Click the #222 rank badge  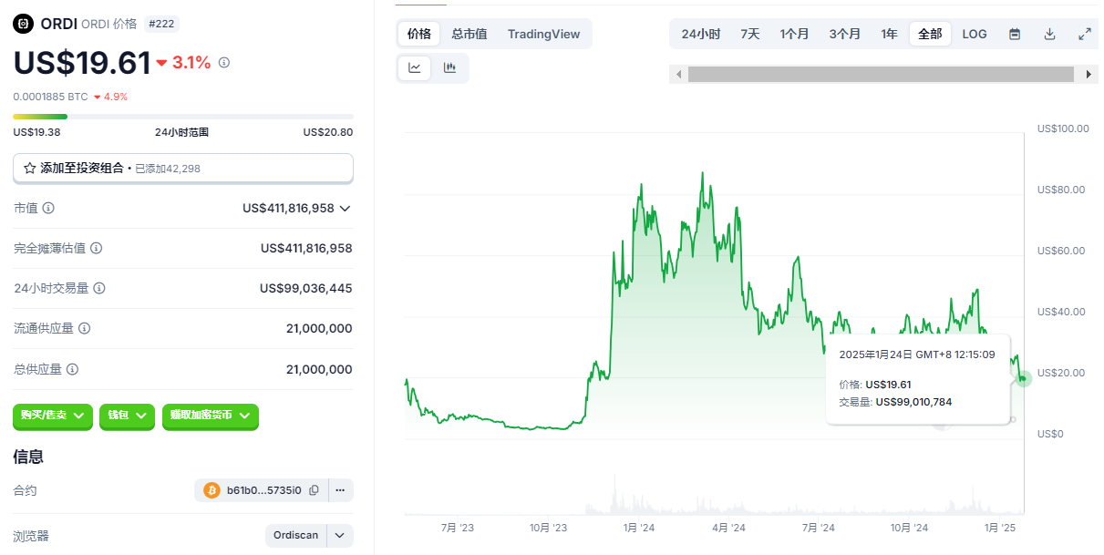pos(161,25)
